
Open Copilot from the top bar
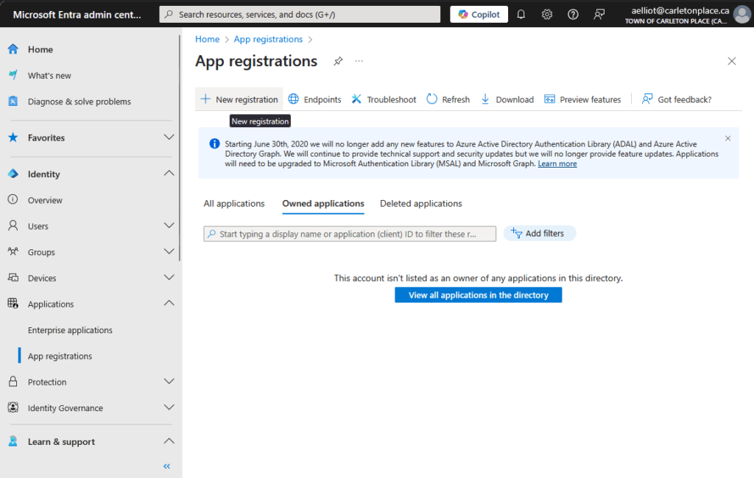click(x=479, y=13)
